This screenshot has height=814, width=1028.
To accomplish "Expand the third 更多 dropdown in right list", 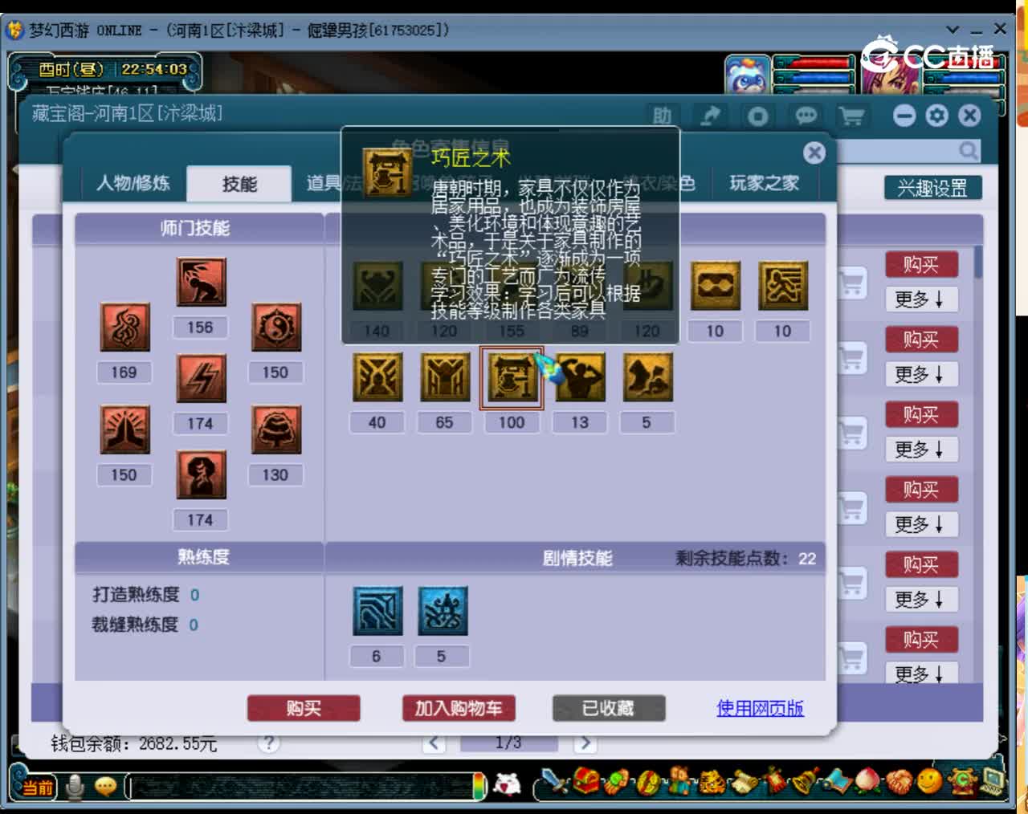I will pyautogui.click(x=921, y=450).
